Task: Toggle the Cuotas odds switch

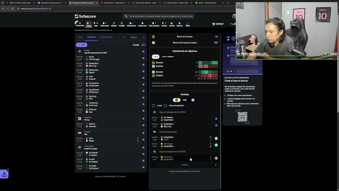Action: pyautogui.click(x=143, y=45)
